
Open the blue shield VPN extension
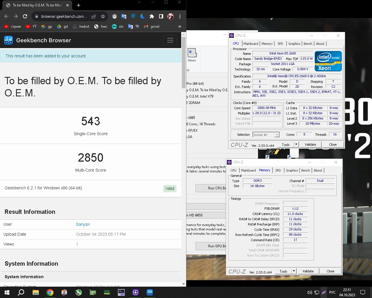[x=133, y=16]
